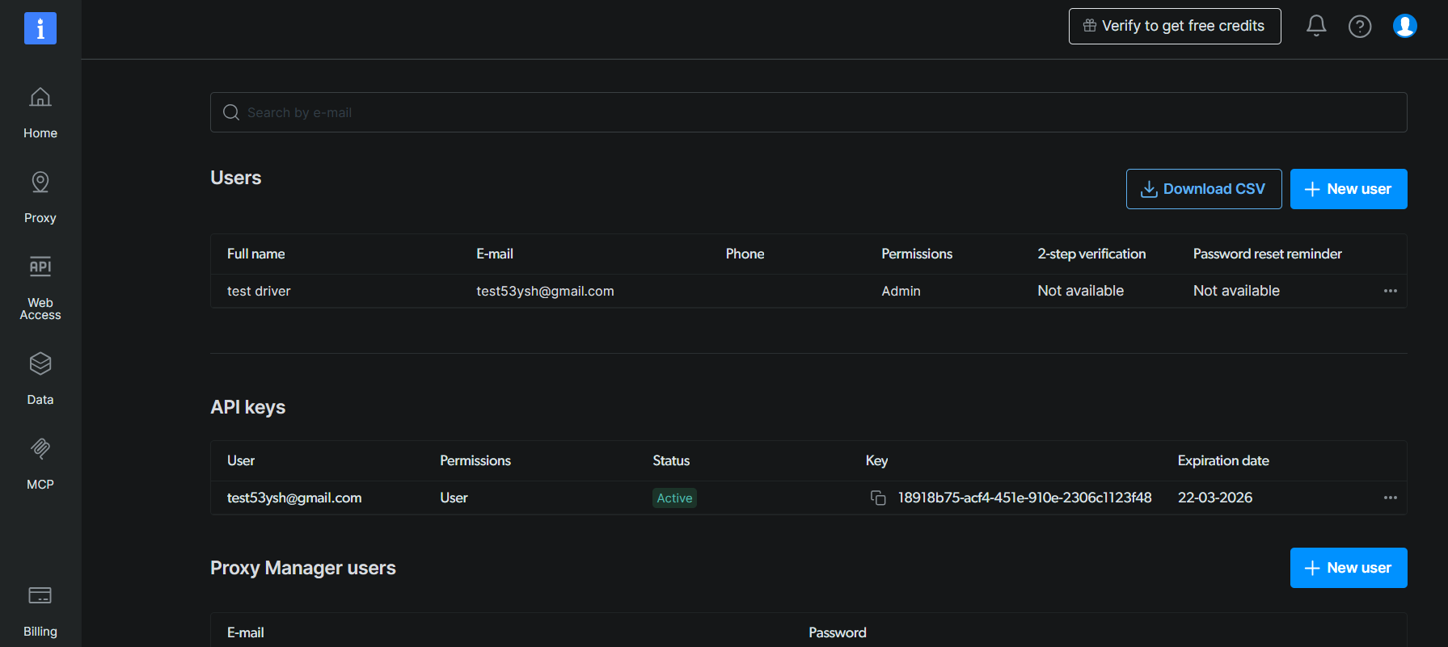This screenshot has height=647, width=1448.
Task: Open the user profile avatar menu
Action: [1404, 26]
